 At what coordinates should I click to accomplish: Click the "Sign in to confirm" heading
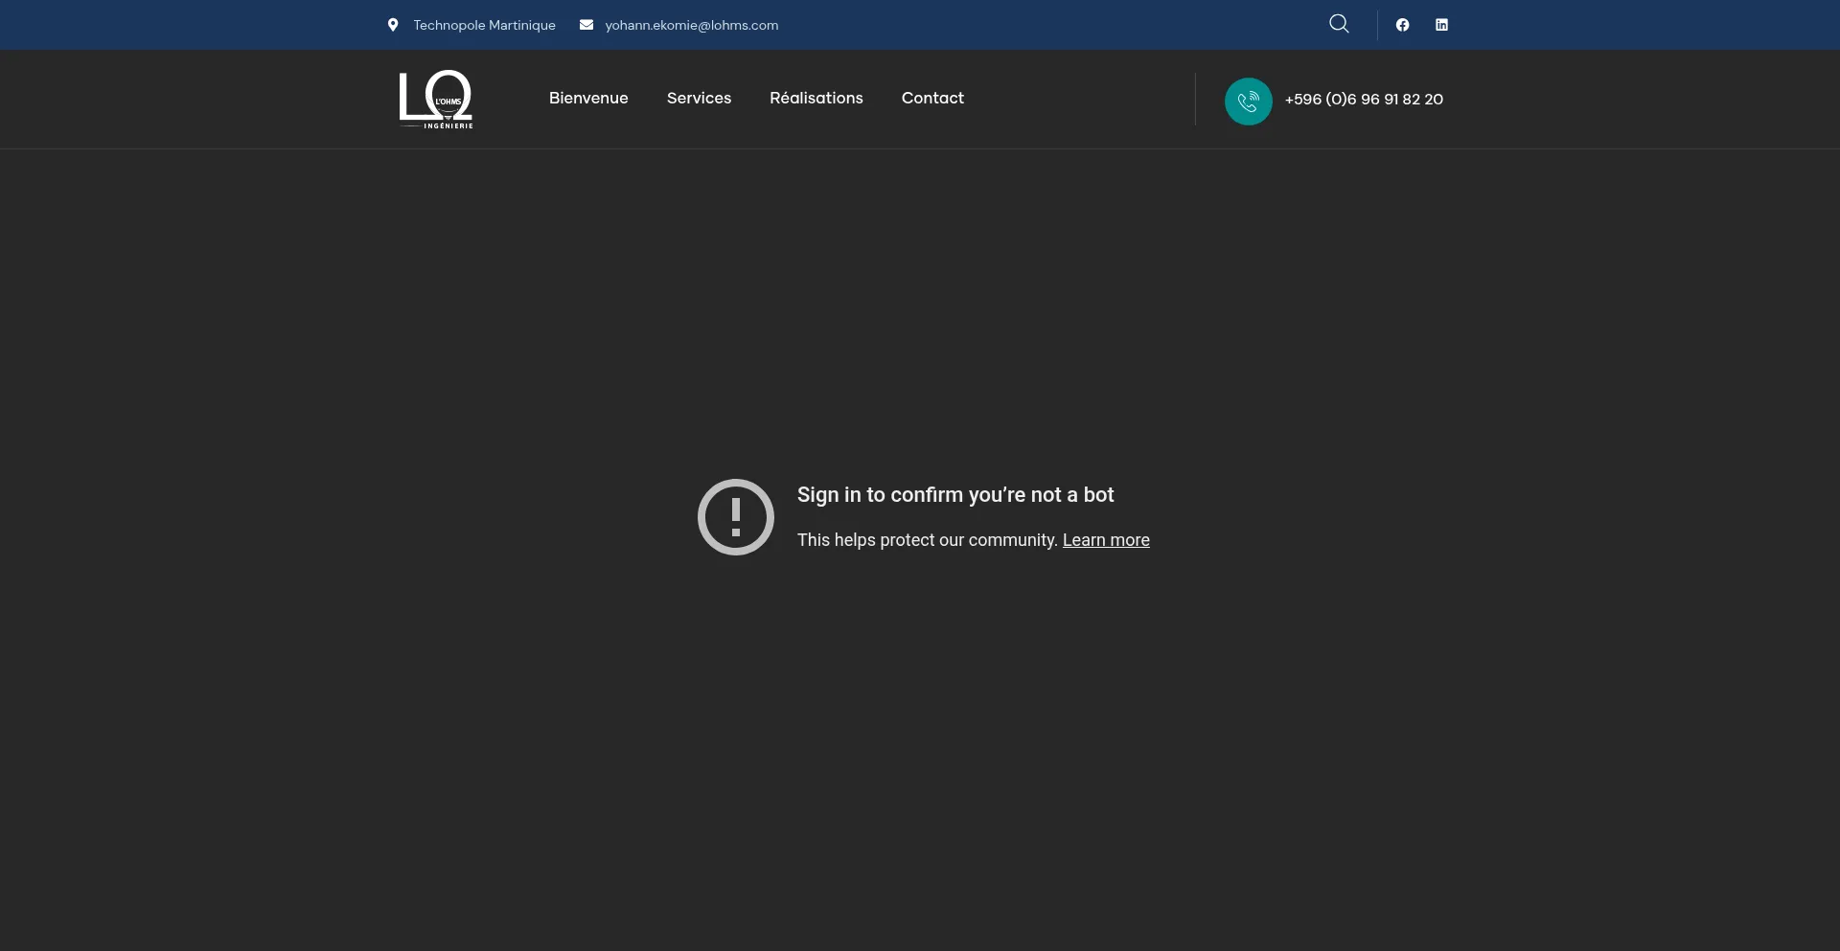tap(955, 495)
